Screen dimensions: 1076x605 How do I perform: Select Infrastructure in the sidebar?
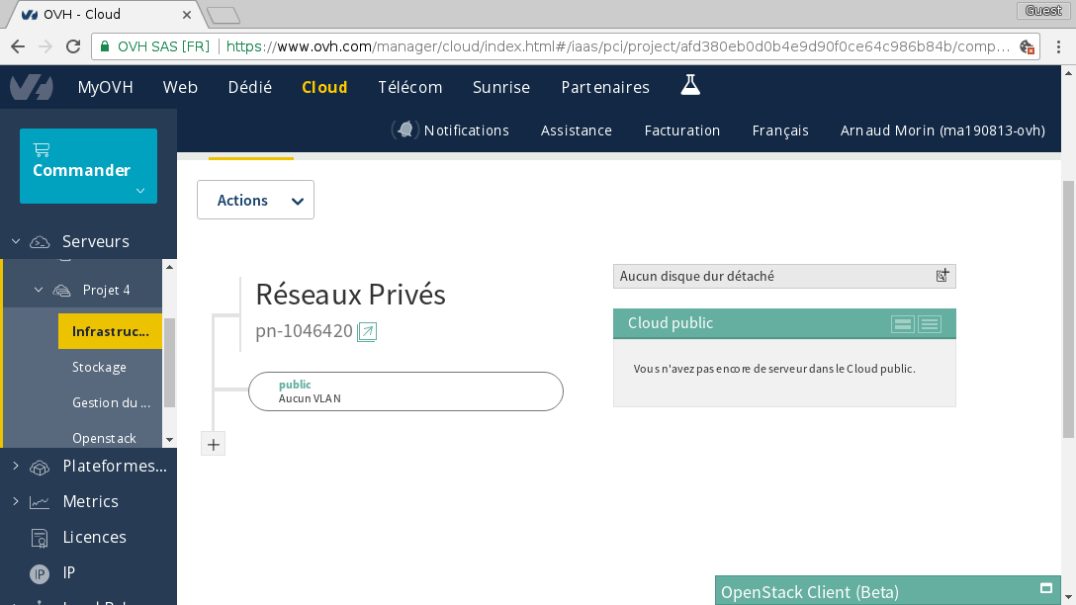[110, 331]
